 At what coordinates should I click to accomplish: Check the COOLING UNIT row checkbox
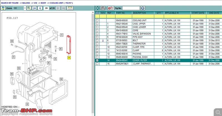(97, 20)
